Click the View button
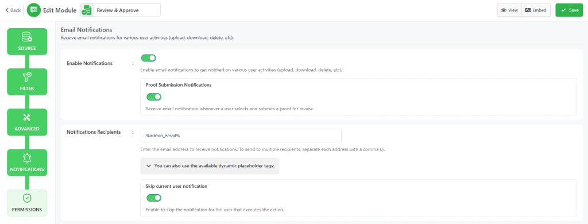This screenshot has width=588, height=224. (509, 10)
